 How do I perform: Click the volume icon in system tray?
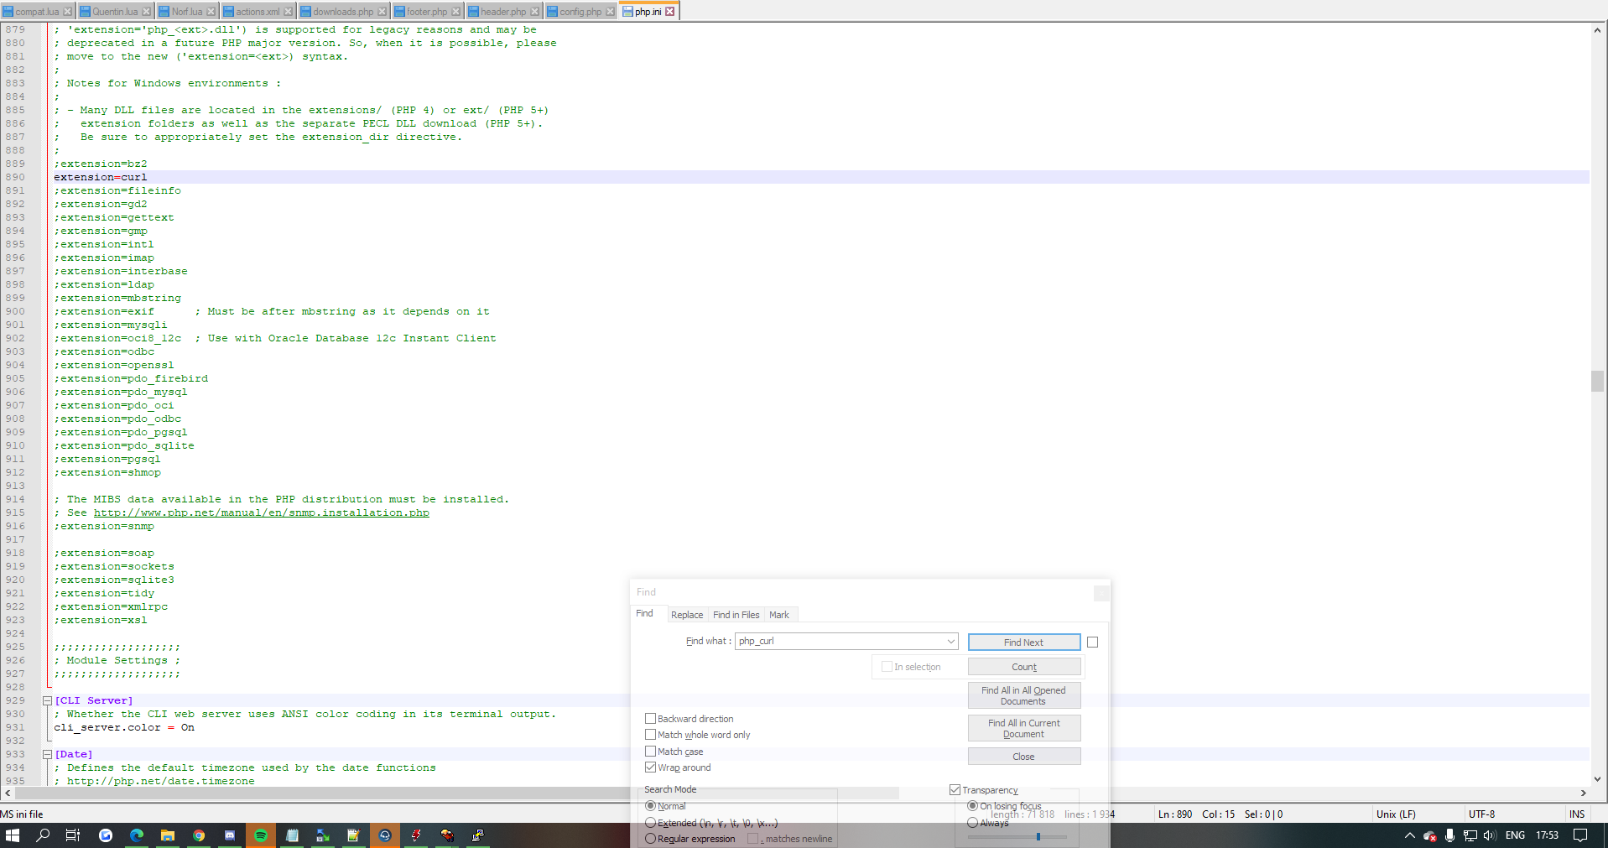[1490, 835]
